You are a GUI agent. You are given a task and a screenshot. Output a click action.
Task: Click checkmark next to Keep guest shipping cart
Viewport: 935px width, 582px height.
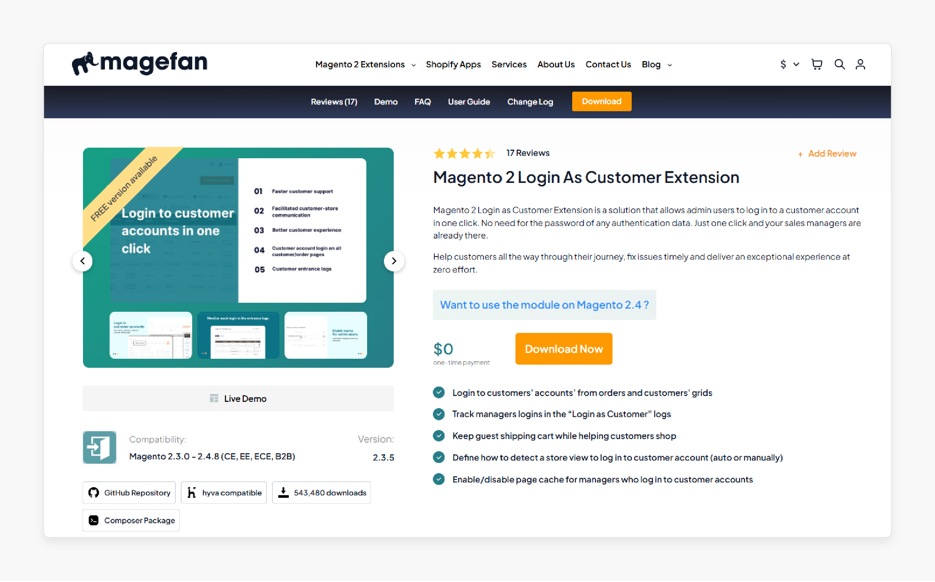point(439,436)
